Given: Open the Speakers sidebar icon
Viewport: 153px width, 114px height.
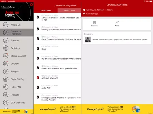Looking at the screenshot, I should point(6,40).
